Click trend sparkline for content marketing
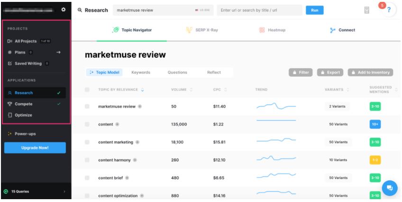The width and height of the screenshot is (402, 202). pyautogui.click(x=276, y=140)
